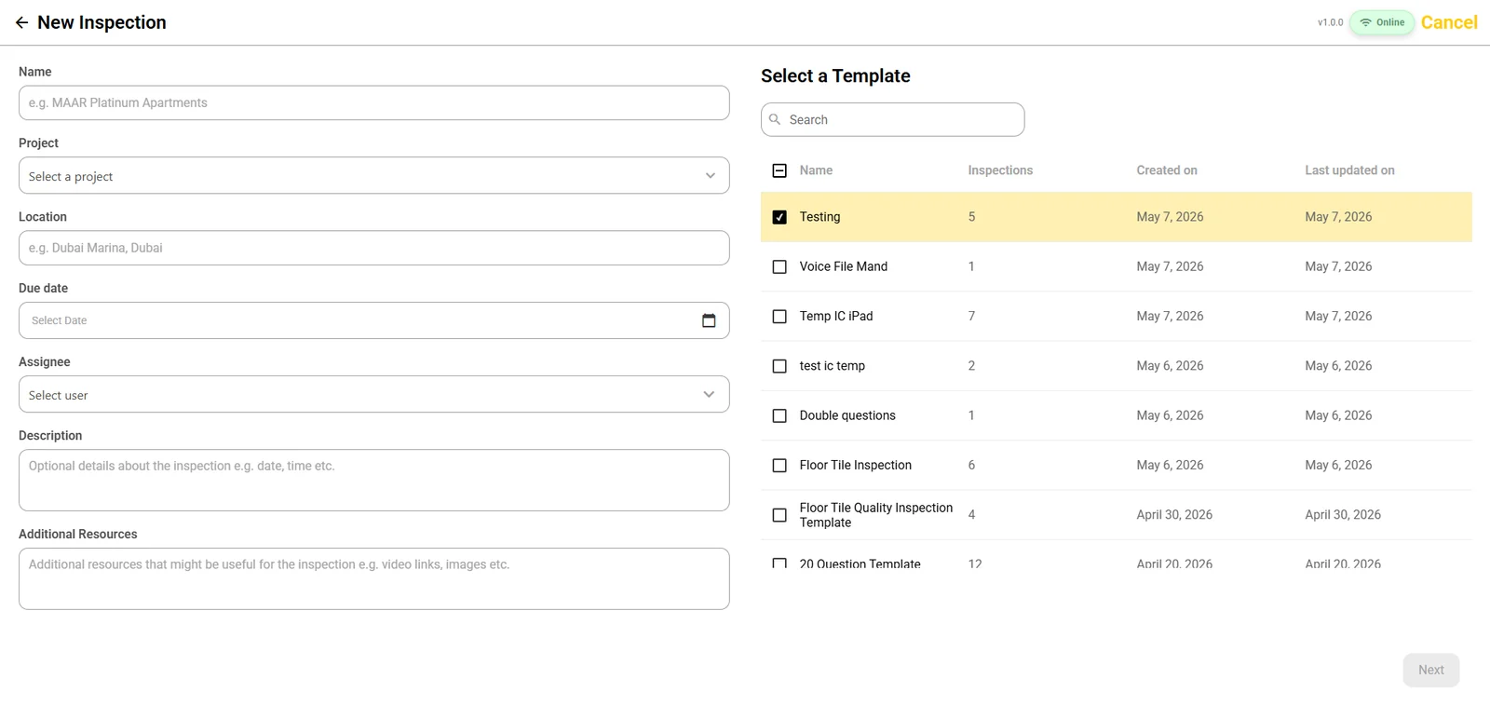Click the Inspections column header
Screen dimensions: 1490x706
point(1000,170)
